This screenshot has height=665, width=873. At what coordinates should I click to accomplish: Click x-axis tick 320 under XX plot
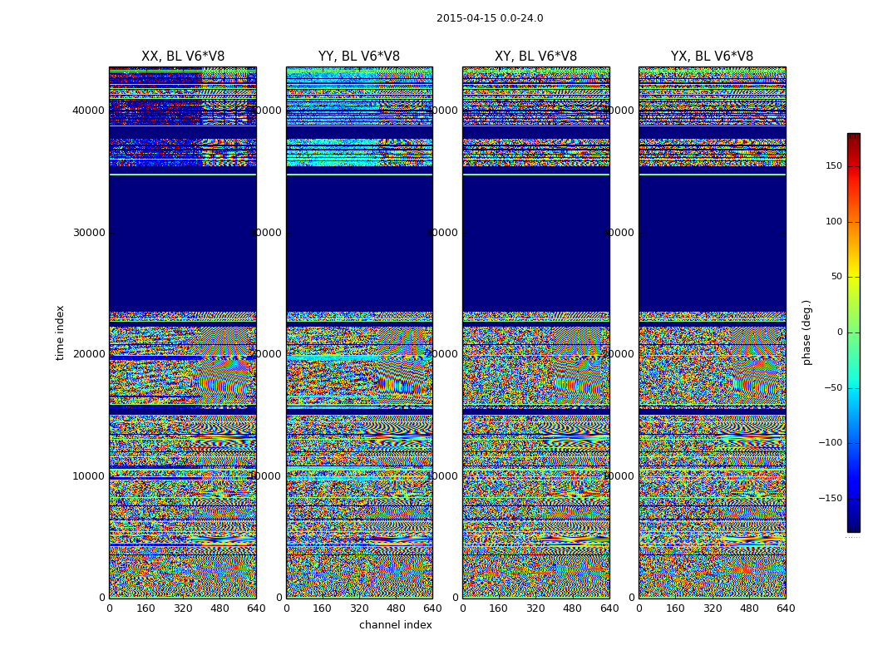(183, 608)
